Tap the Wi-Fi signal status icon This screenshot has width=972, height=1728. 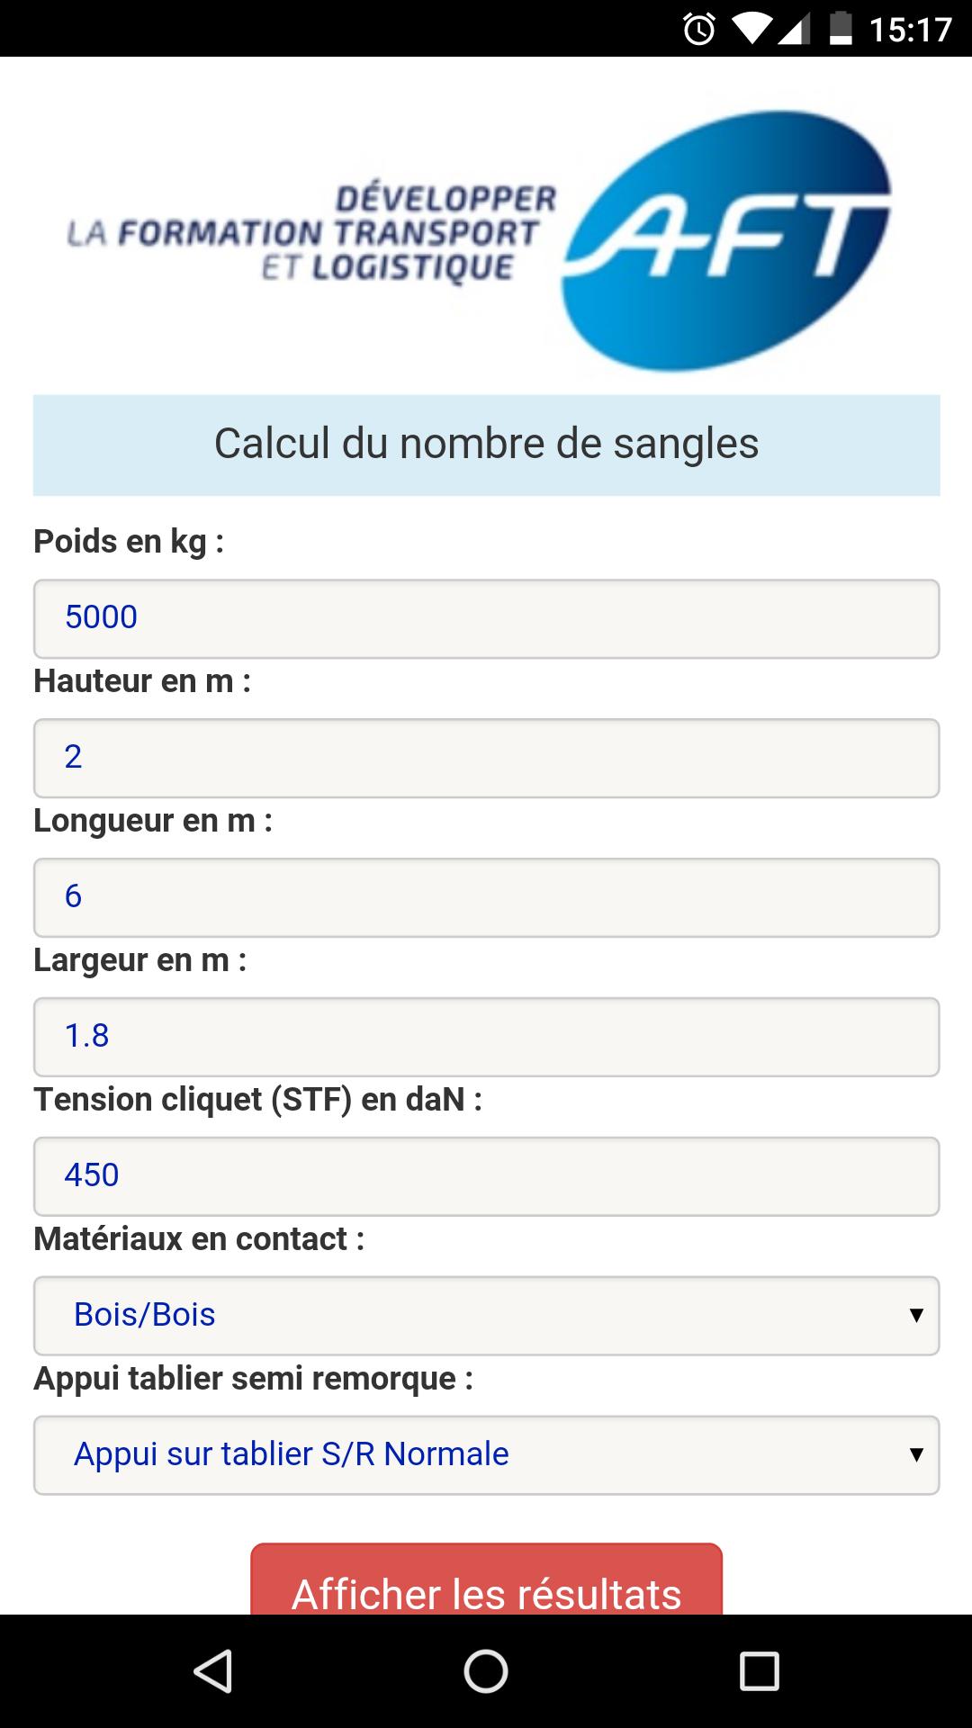pos(751,29)
